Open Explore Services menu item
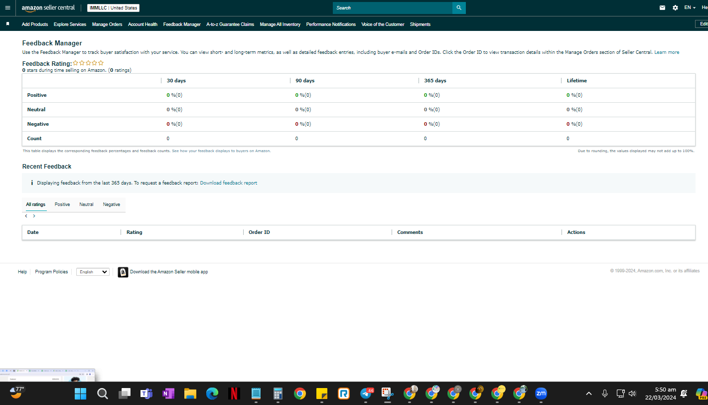 pyautogui.click(x=70, y=24)
